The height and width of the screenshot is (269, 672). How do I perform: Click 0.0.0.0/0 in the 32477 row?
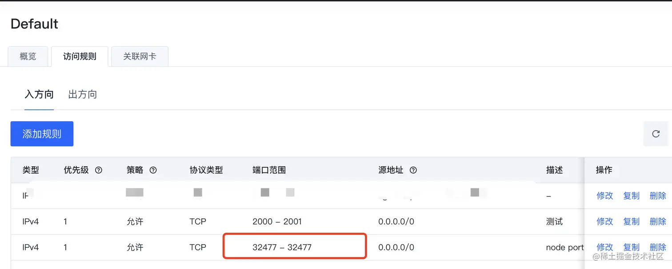(x=396, y=247)
